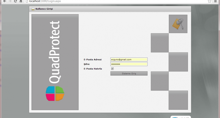The height and width of the screenshot is (118, 220).
Task: Reload the page with refresh icon
Action: point(15,1)
